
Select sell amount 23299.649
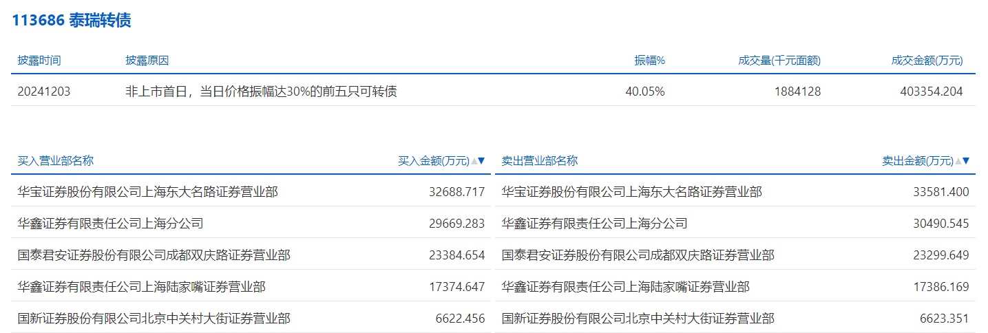pyautogui.click(x=941, y=255)
